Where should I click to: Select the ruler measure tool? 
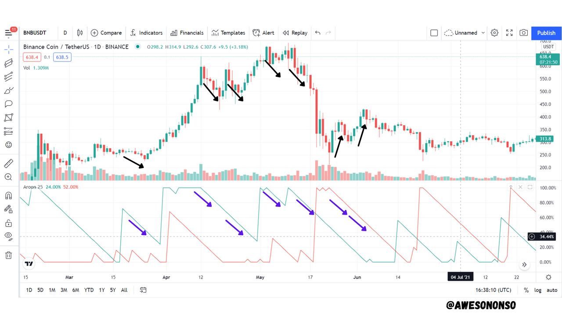tap(9, 164)
